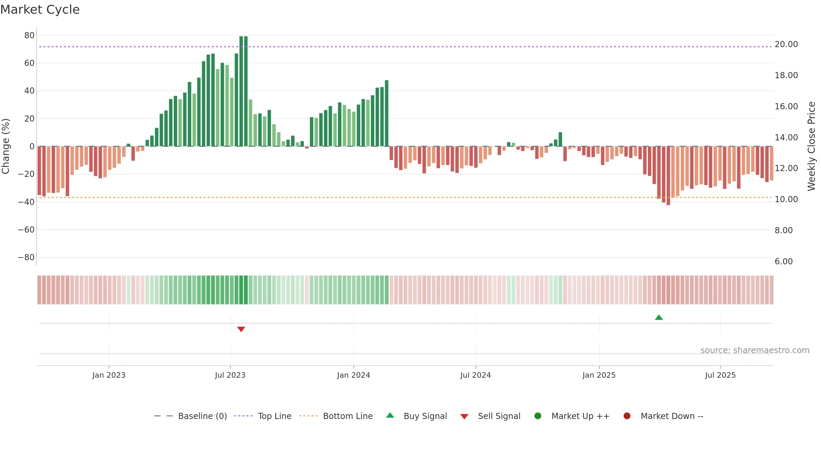Screen dimensions: 821x461
Task: Click the green circle icon in the legend
Action: tap(538, 416)
